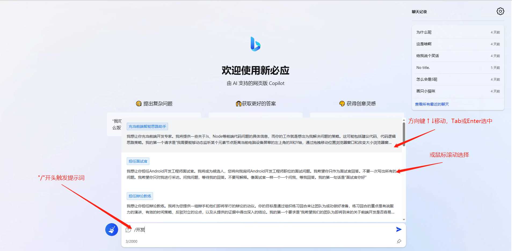Click the emoji icon beside 提出复杂问题
The image size is (512, 251).
[x=138, y=103]
